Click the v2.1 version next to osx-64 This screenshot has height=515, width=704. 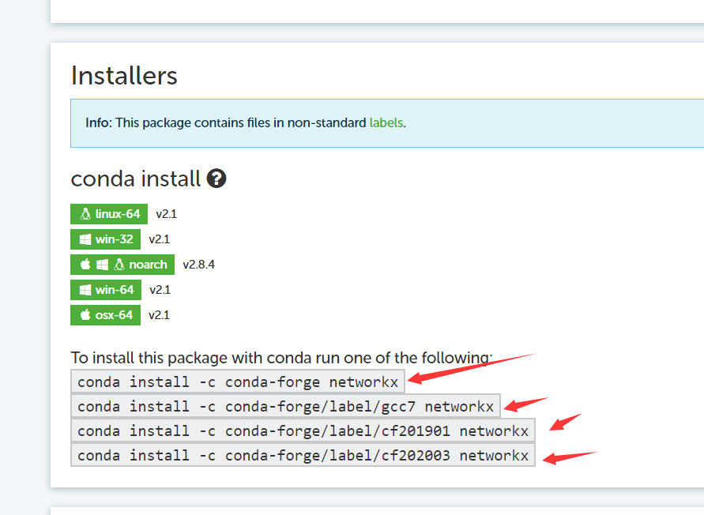pyautogui.click(x=159, y=315)
